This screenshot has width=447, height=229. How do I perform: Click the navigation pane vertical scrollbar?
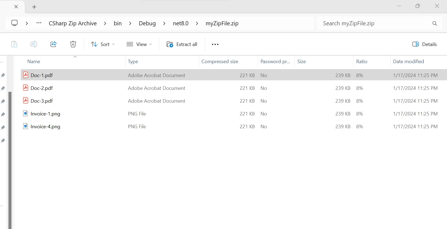pyautogui.click(x=10, y=158)
